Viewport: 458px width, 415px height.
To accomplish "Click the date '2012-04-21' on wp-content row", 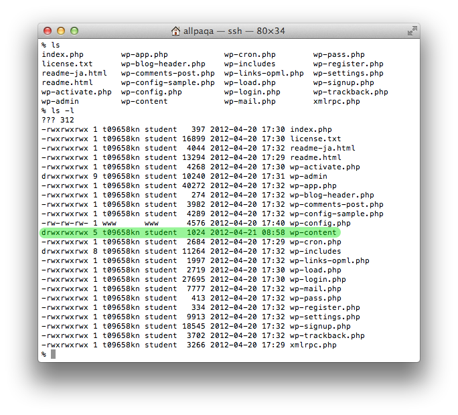I will pyautogui.click(x=234, y=232).
